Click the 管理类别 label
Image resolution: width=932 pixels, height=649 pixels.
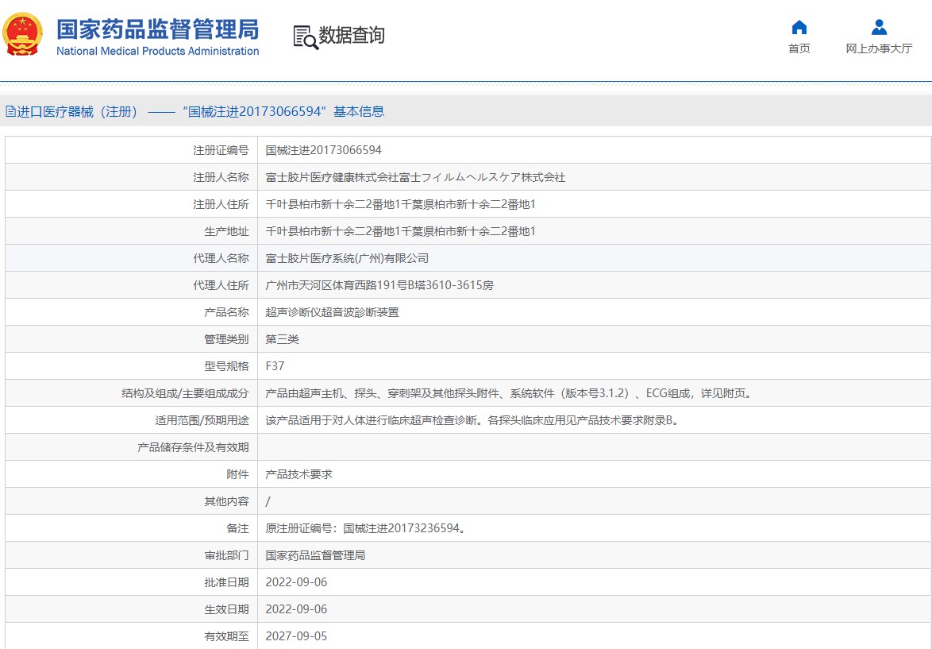[226, 340]
